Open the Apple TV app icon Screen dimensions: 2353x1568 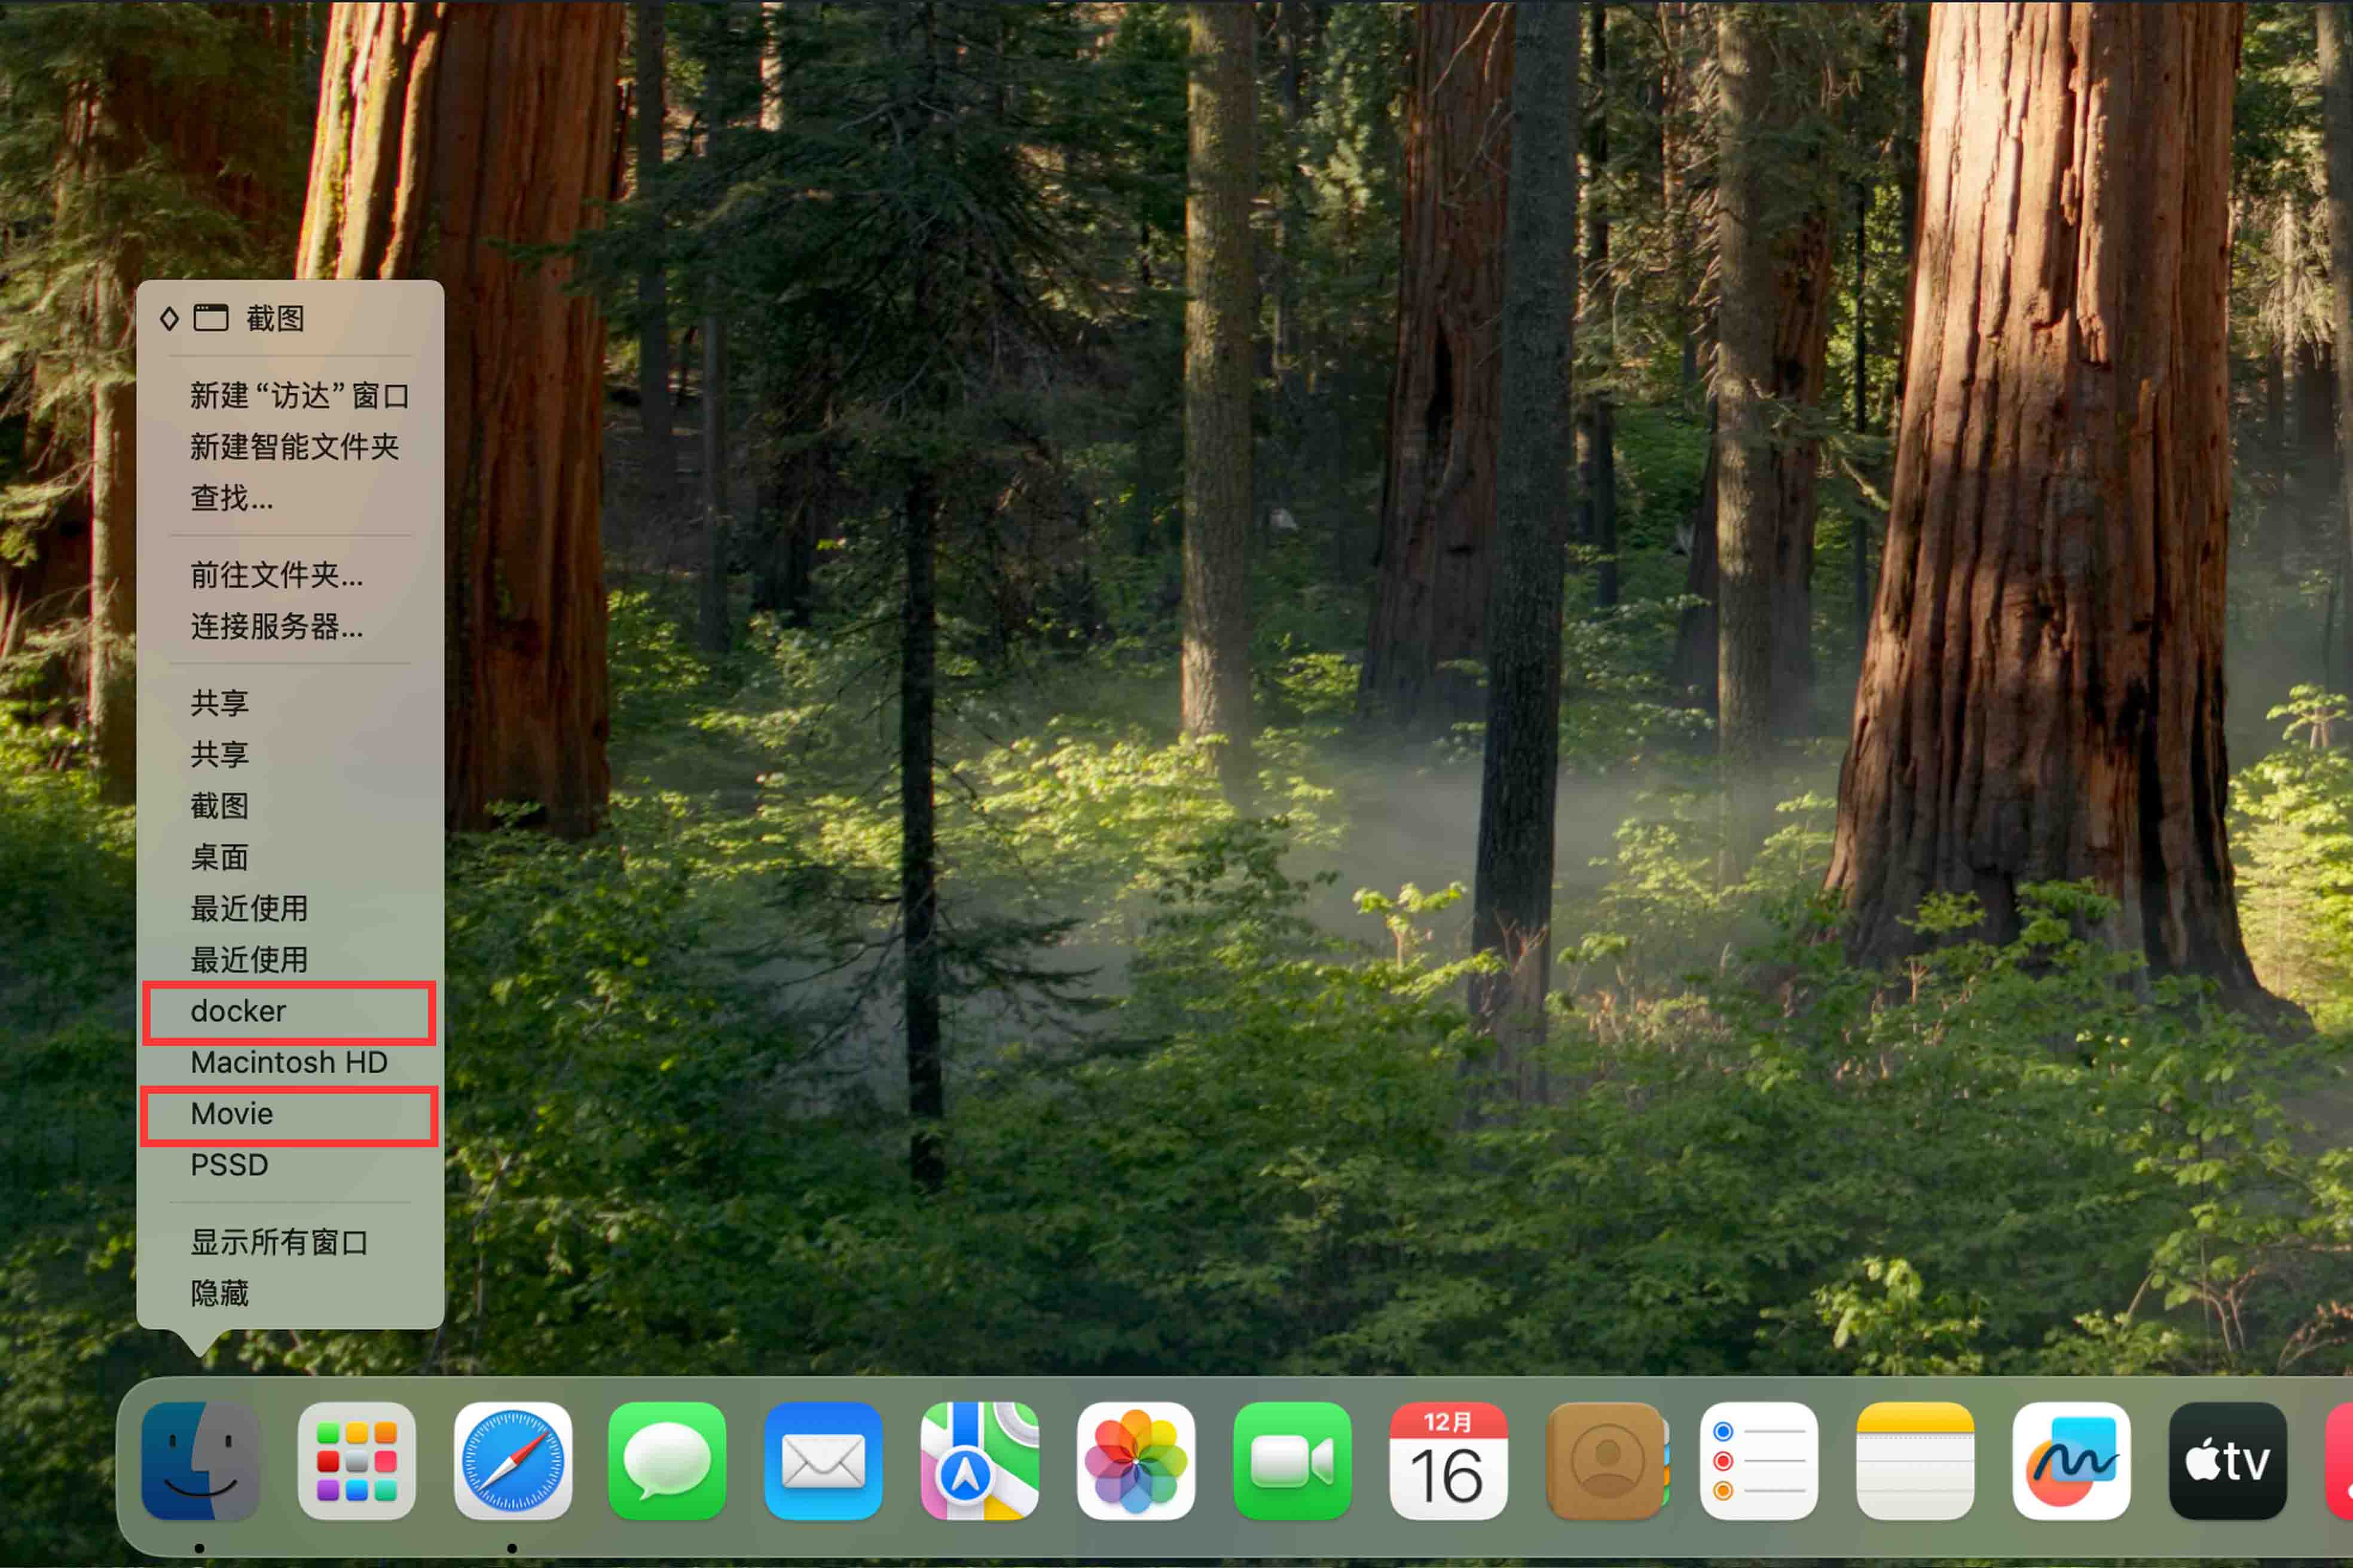tap(2227, 1461)
